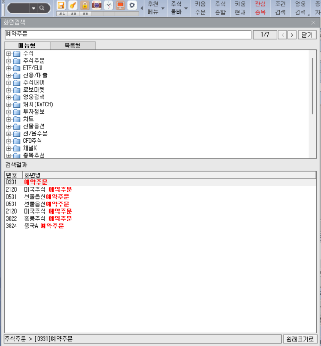Select the 종목추천 folder icon
Screen dimensions: 321x346
tap(17, 156)
